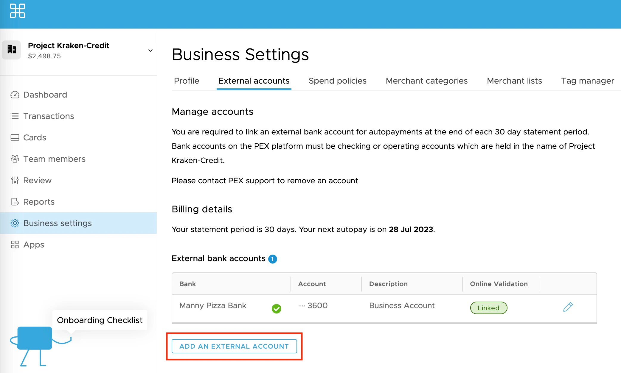
Task: Open the Spend policies tab
Action: click(337, 81)
